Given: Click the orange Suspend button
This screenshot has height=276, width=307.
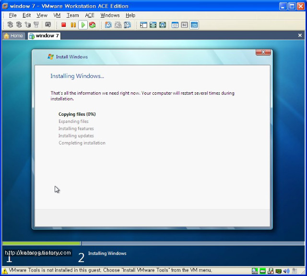Looking at the screenshot, I should 73,25.
